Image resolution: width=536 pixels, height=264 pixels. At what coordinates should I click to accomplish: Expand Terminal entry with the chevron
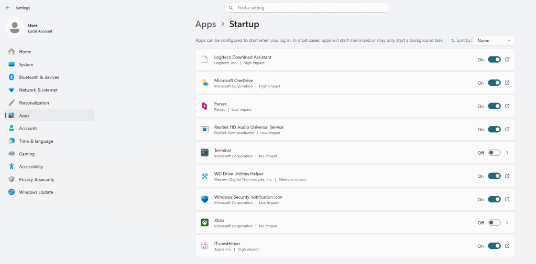507,153
